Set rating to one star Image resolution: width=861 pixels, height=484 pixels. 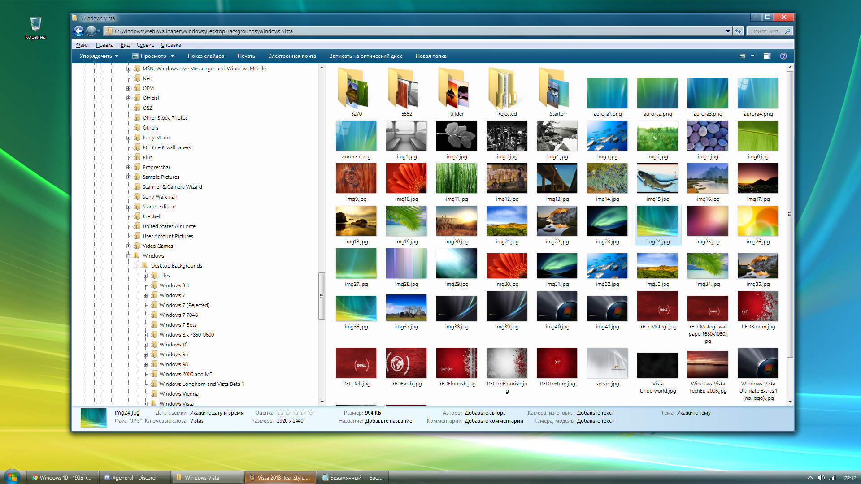coord(281,412)
